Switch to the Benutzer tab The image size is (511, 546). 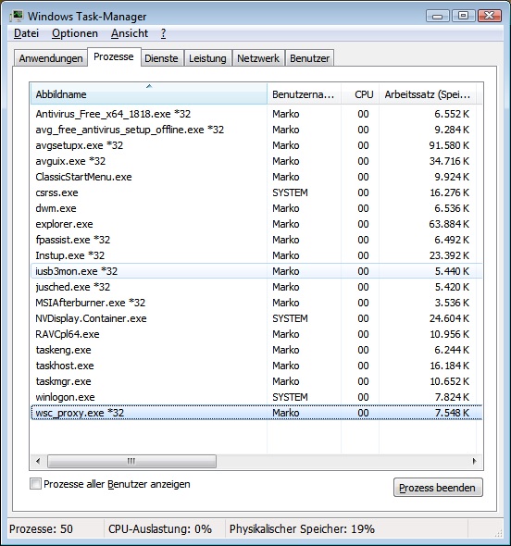pyautogui.click(x=310, y=58)
